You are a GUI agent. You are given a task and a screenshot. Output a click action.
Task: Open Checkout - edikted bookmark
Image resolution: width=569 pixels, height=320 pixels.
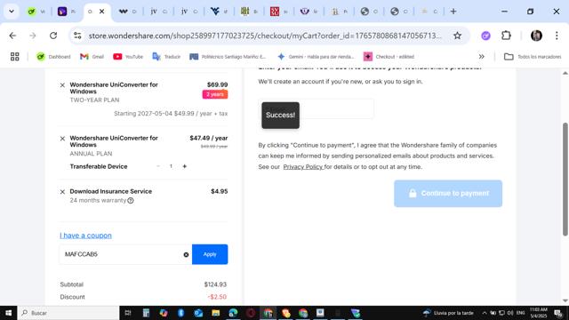(389, 57)
